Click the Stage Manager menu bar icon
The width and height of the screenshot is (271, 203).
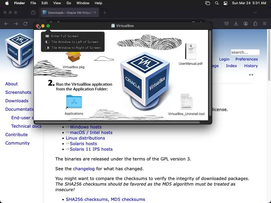[207, 3]
